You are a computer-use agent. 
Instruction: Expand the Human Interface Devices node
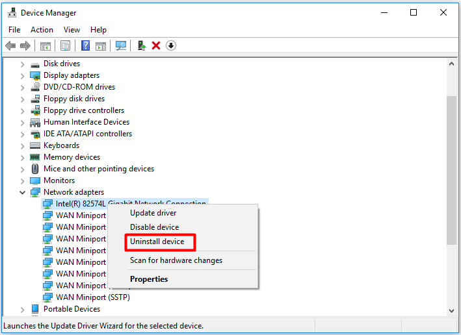23,123
